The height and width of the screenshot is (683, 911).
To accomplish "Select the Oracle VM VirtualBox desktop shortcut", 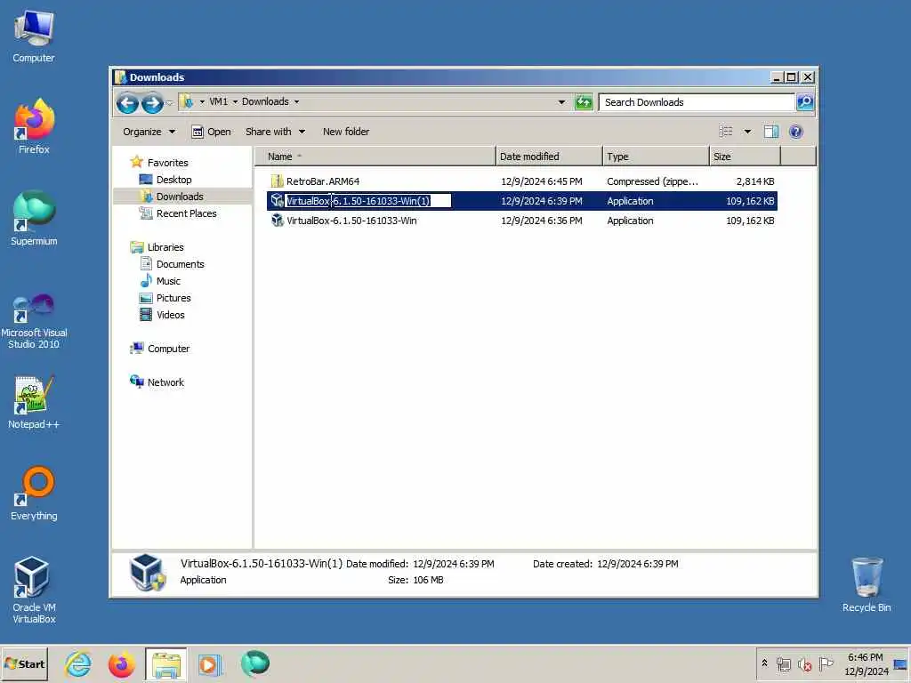I will point(34,591).
